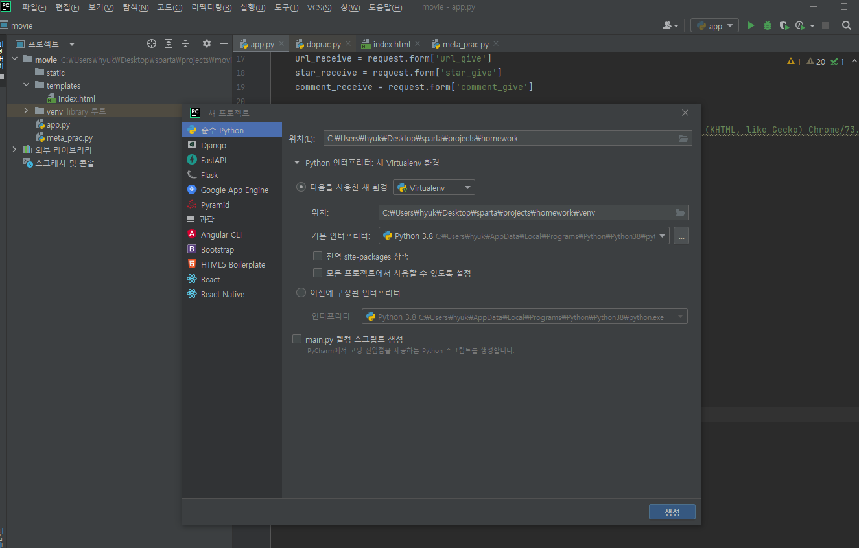Close the index.html editor tab
Screen dimensions: 859x548
tap(418, 44)
